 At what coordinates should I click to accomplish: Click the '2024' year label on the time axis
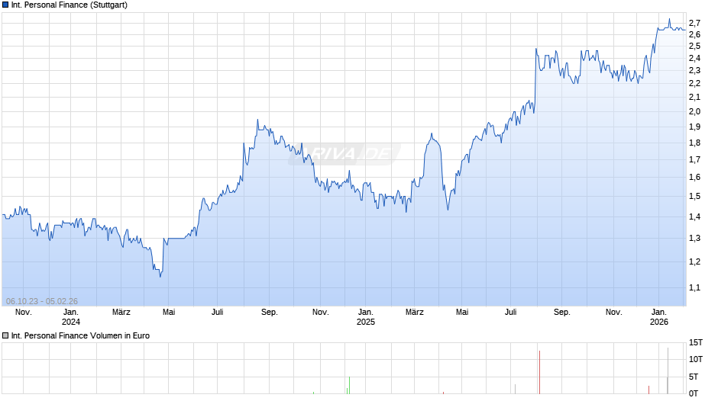[x=71, y=322]
